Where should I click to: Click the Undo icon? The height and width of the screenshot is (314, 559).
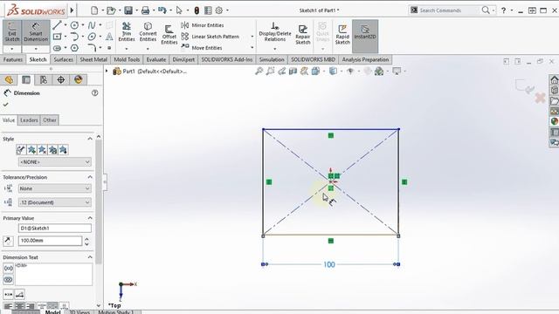coord(162,10)
